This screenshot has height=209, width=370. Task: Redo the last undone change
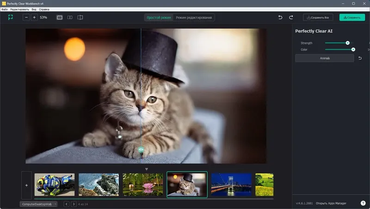click(x=291, y=18)
